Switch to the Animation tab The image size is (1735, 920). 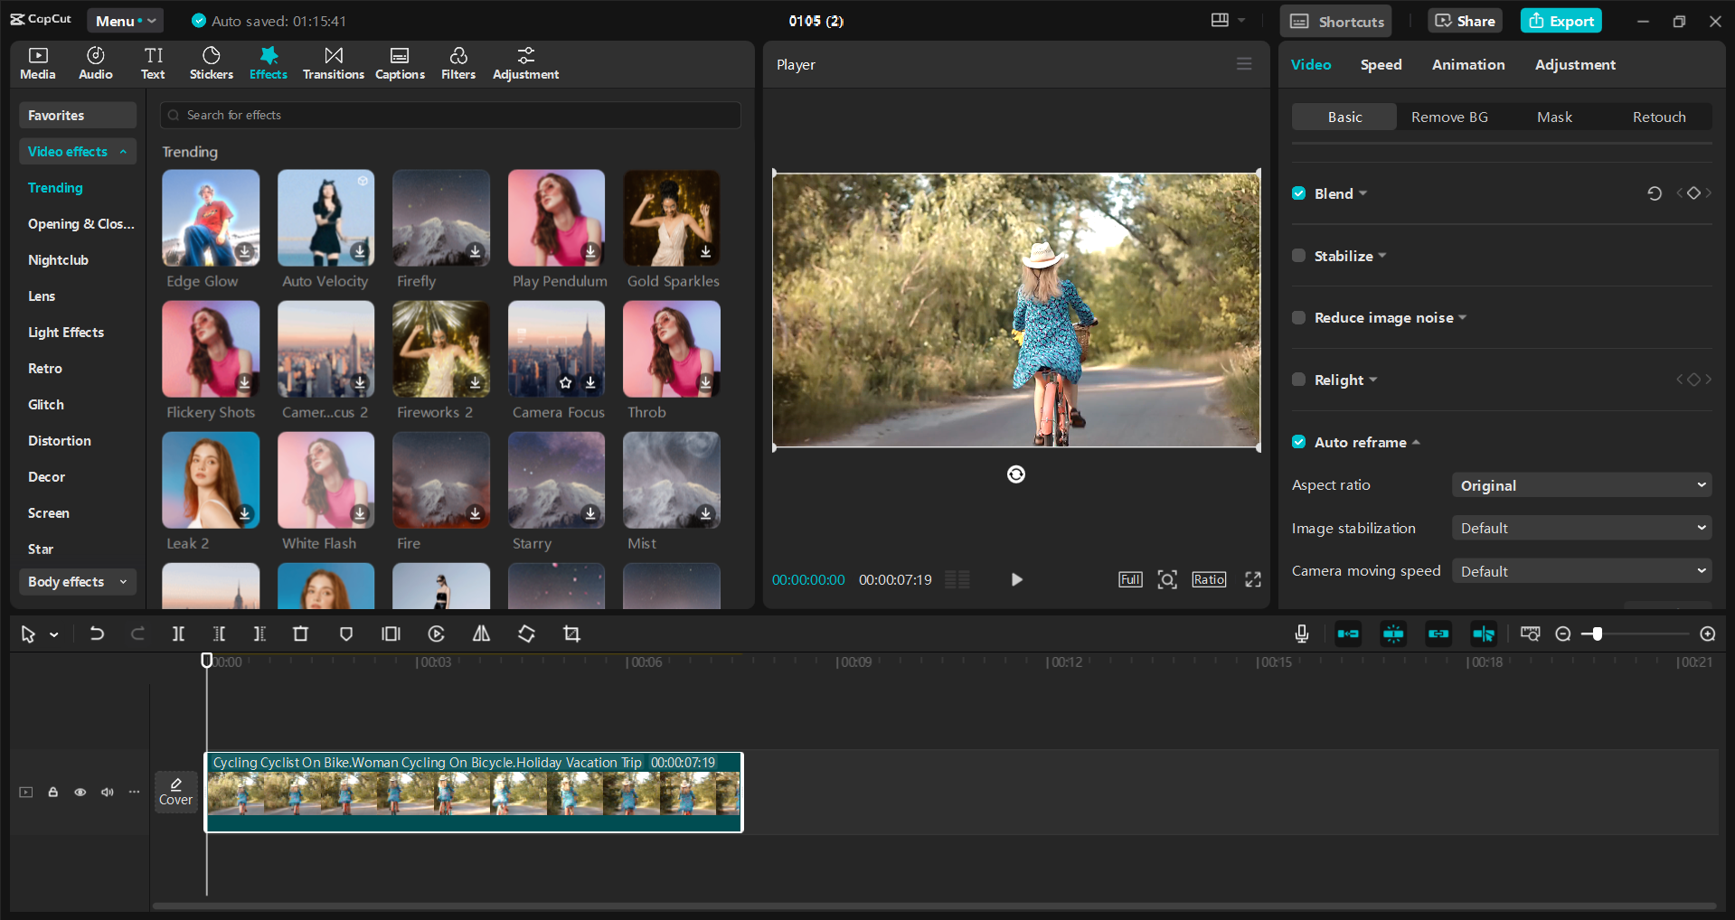click(1467, 65)
